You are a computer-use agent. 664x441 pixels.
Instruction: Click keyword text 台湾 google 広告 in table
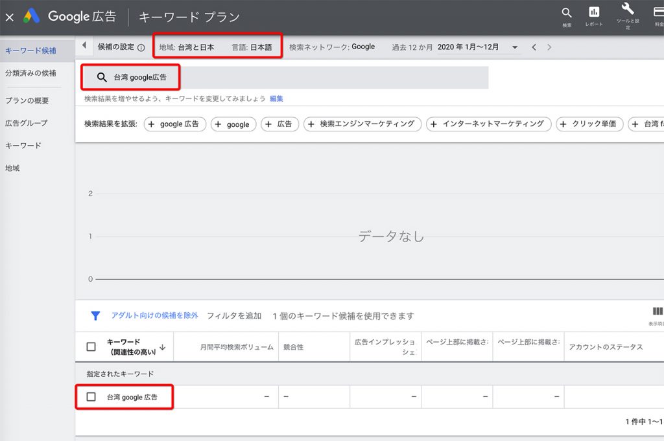click(132, 397)
